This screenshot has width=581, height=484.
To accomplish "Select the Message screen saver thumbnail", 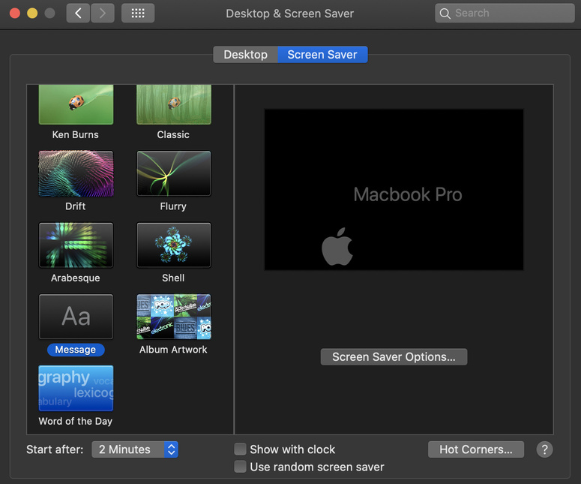I will click(76, 317).
